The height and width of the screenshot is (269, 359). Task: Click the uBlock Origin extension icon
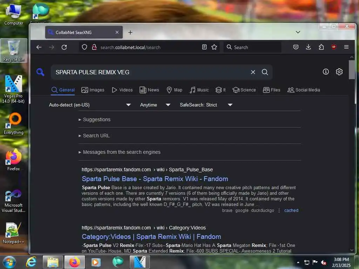(x=334, y=47)
